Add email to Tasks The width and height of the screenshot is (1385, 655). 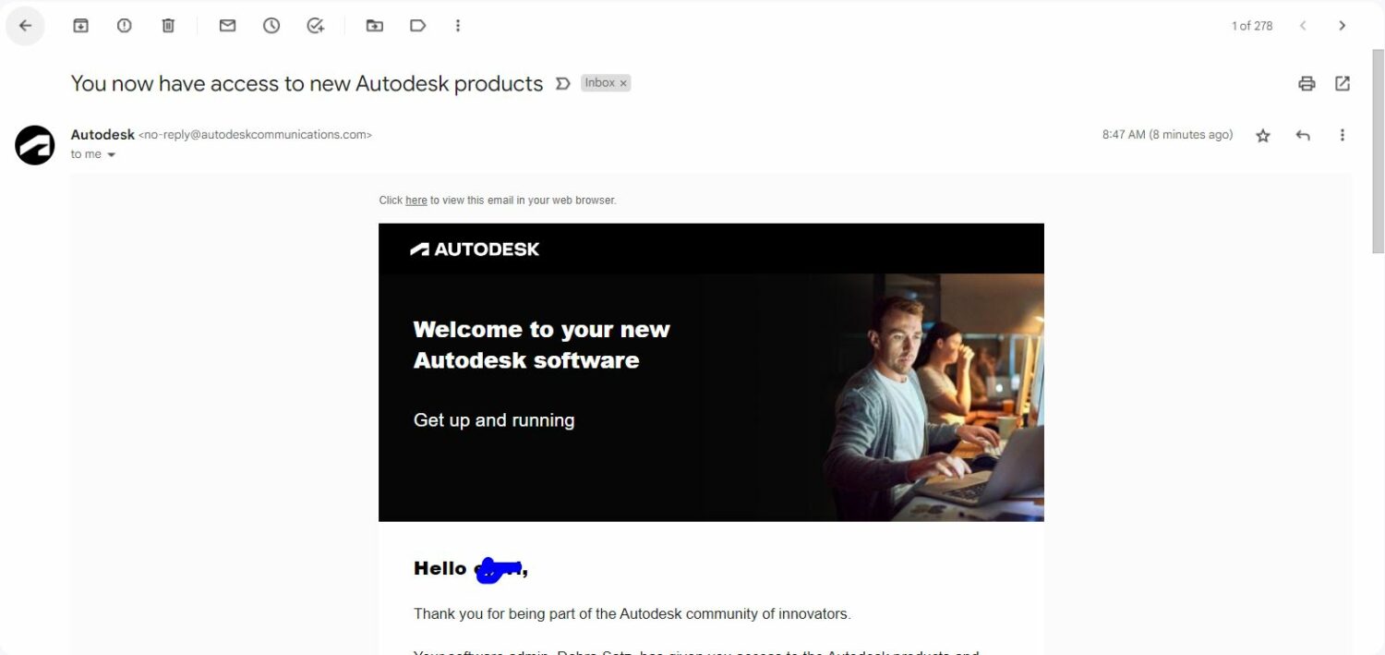click(x=316, y=26)
